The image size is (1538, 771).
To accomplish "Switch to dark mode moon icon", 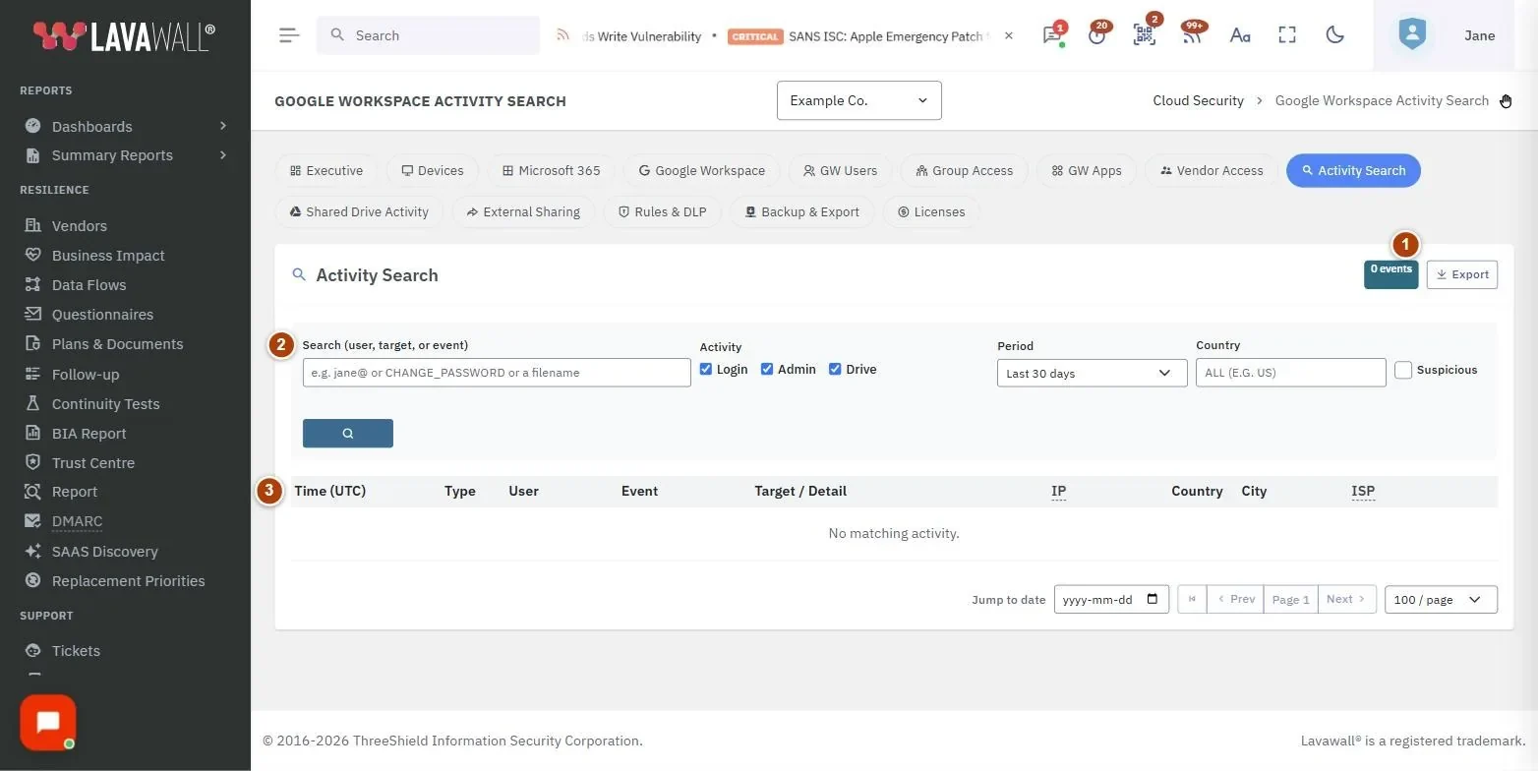I will (1334, 35).
